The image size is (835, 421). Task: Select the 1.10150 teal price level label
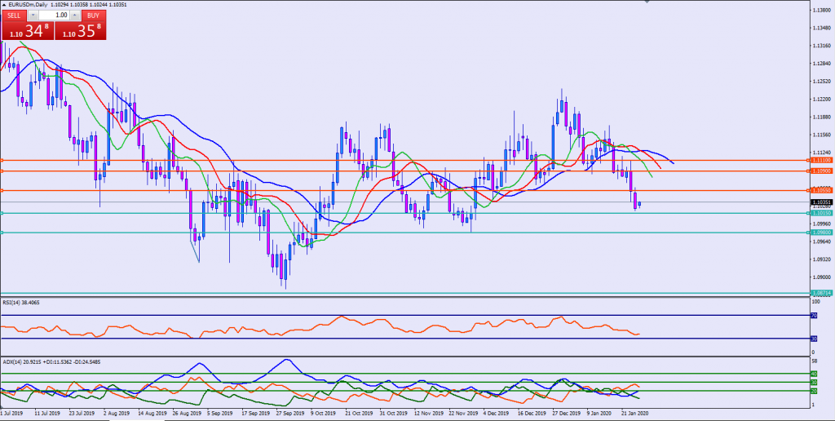click(821, 214)
